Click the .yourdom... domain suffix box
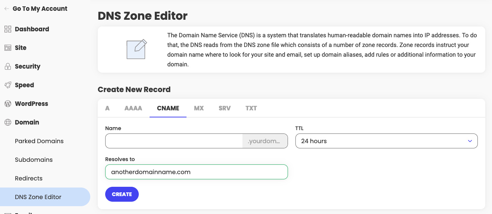The image size is (492, 214). pyautogui.click(x=265, y=141)
